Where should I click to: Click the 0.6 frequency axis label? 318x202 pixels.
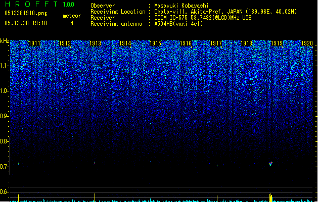pos(4,192)
